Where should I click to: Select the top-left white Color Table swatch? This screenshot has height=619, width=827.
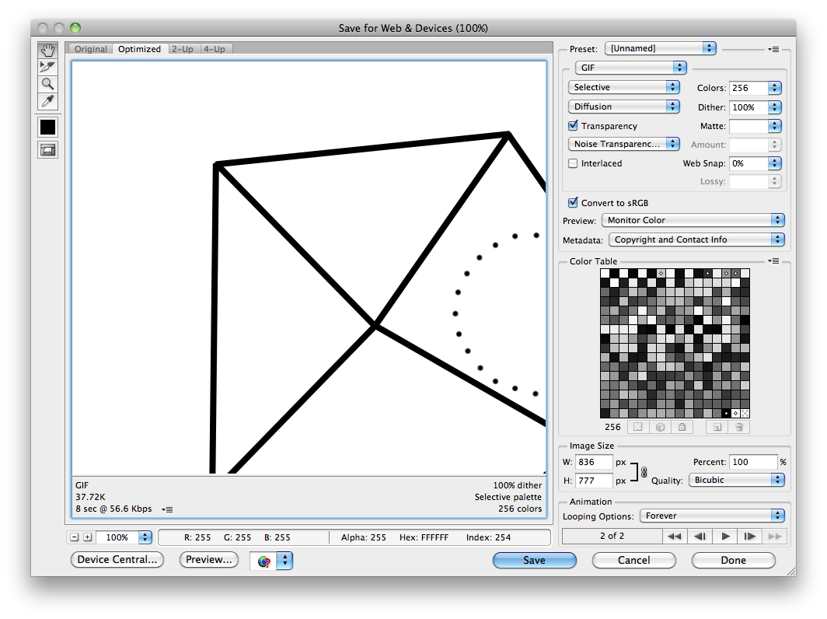pos(605,274)
